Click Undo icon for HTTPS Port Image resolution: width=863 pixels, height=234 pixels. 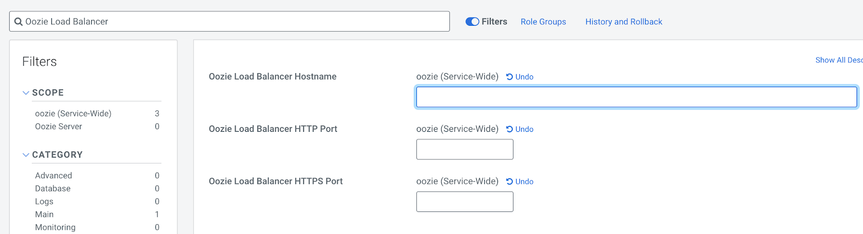509,182
